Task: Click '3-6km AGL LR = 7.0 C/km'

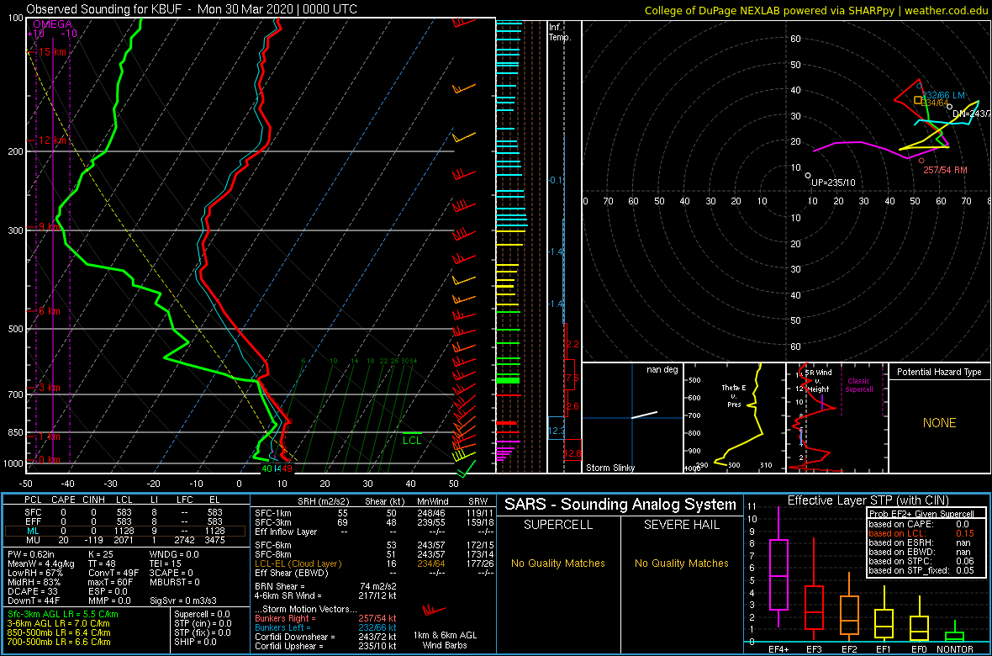Action: (x=60, y=624)
